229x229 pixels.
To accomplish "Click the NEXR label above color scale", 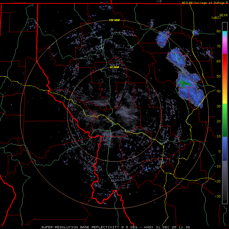I will [x=224, y=15].
